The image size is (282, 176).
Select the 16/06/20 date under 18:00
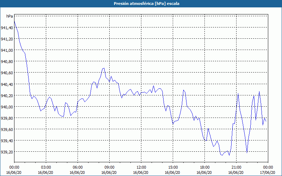204,172
